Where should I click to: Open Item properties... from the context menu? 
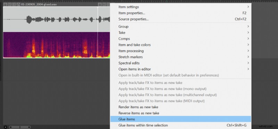180,13
